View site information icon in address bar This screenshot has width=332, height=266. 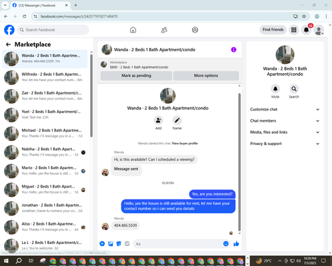(x=35, y=16)
